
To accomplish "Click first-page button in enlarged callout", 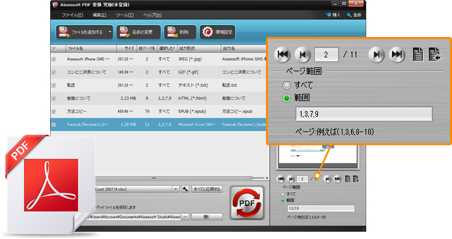I will coord(282,55).
